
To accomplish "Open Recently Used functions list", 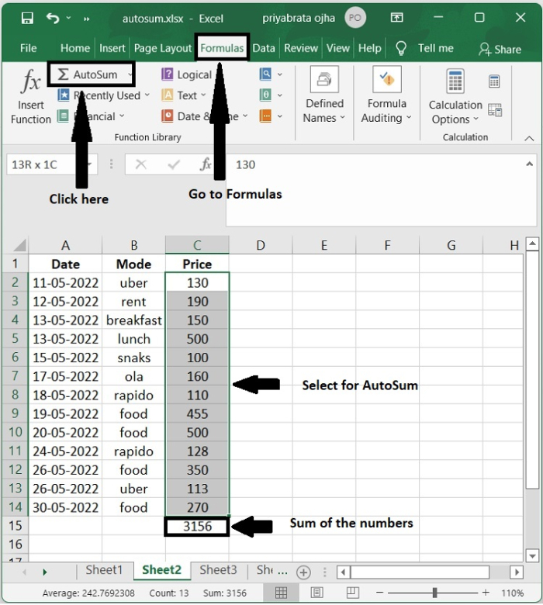I will pyautogui.click(x=103, y=95).
